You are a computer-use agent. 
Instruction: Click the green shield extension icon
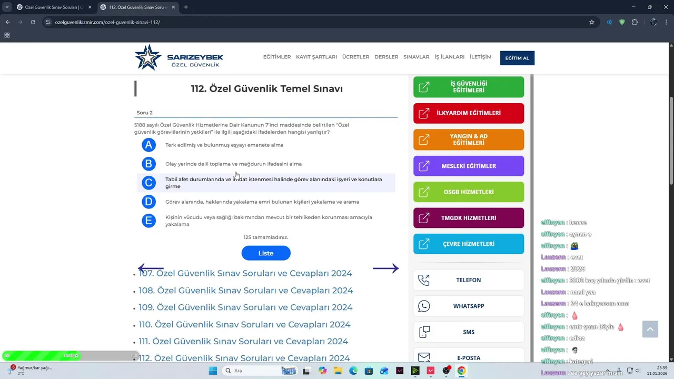[622, 22]
